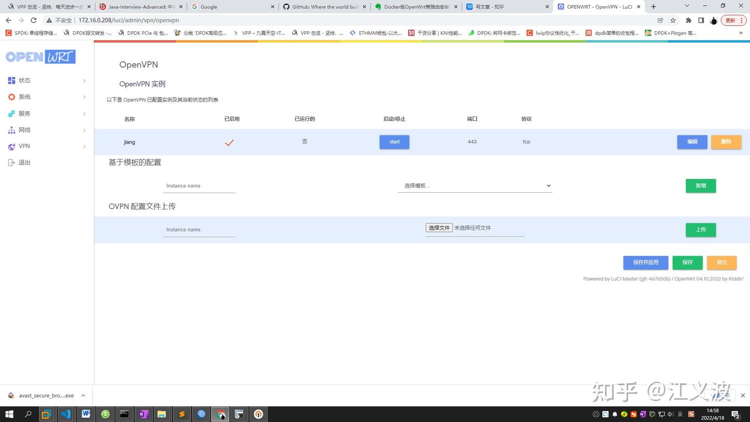Reload the page with browser refresh icon

pyautogui.click(x=33, y=20)
